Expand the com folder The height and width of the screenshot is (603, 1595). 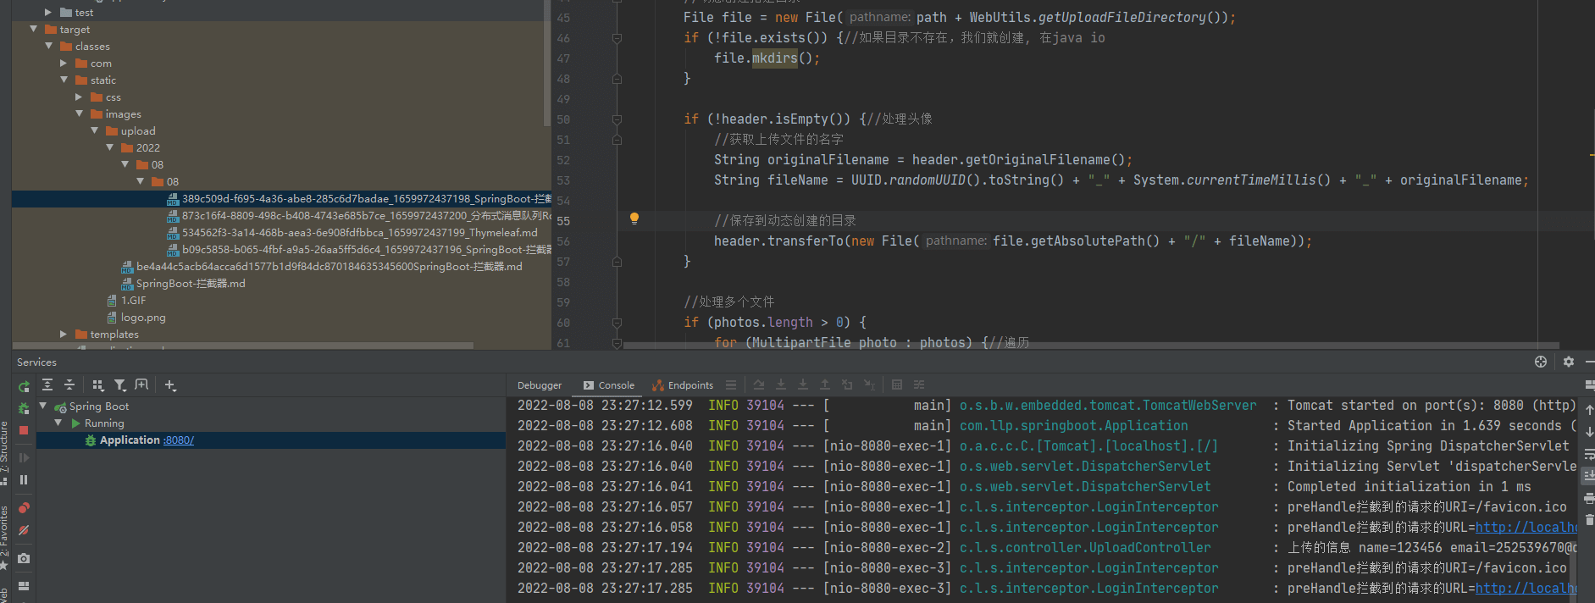point(64,63)
